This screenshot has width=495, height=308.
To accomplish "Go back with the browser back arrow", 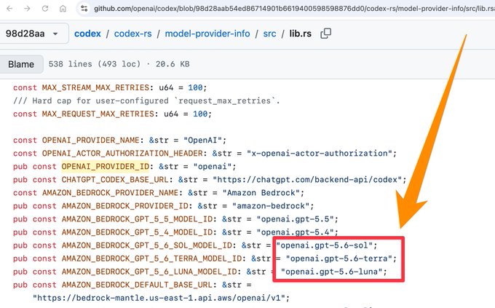I will pyautogui.click(x=9, y=9).
